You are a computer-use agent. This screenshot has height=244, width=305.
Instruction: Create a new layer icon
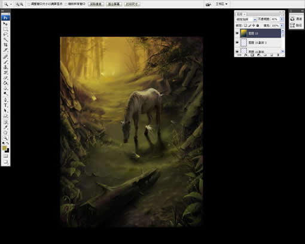tap(272, 55)
